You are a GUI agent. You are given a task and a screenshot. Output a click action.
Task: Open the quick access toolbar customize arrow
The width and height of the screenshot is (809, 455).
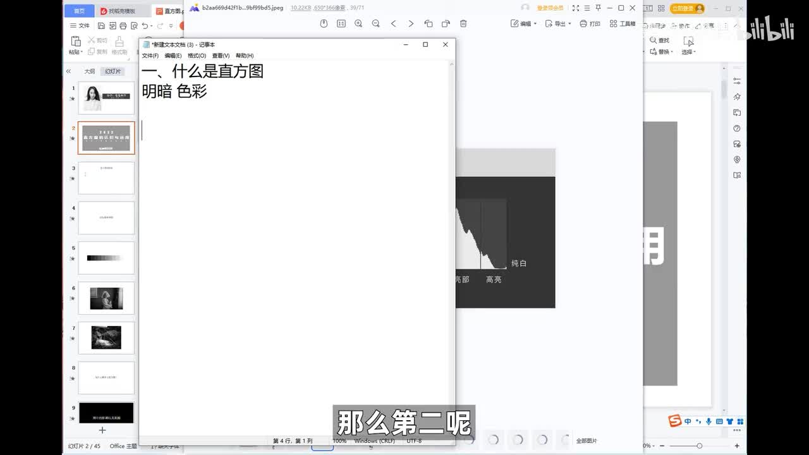171,26
